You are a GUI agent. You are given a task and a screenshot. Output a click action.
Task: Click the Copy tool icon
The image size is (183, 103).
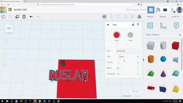3,17
